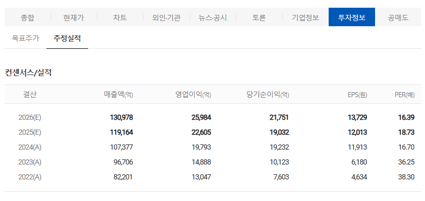Click net income value 19,032
Screen dimensions: 425x201
[x=279, y=132]
